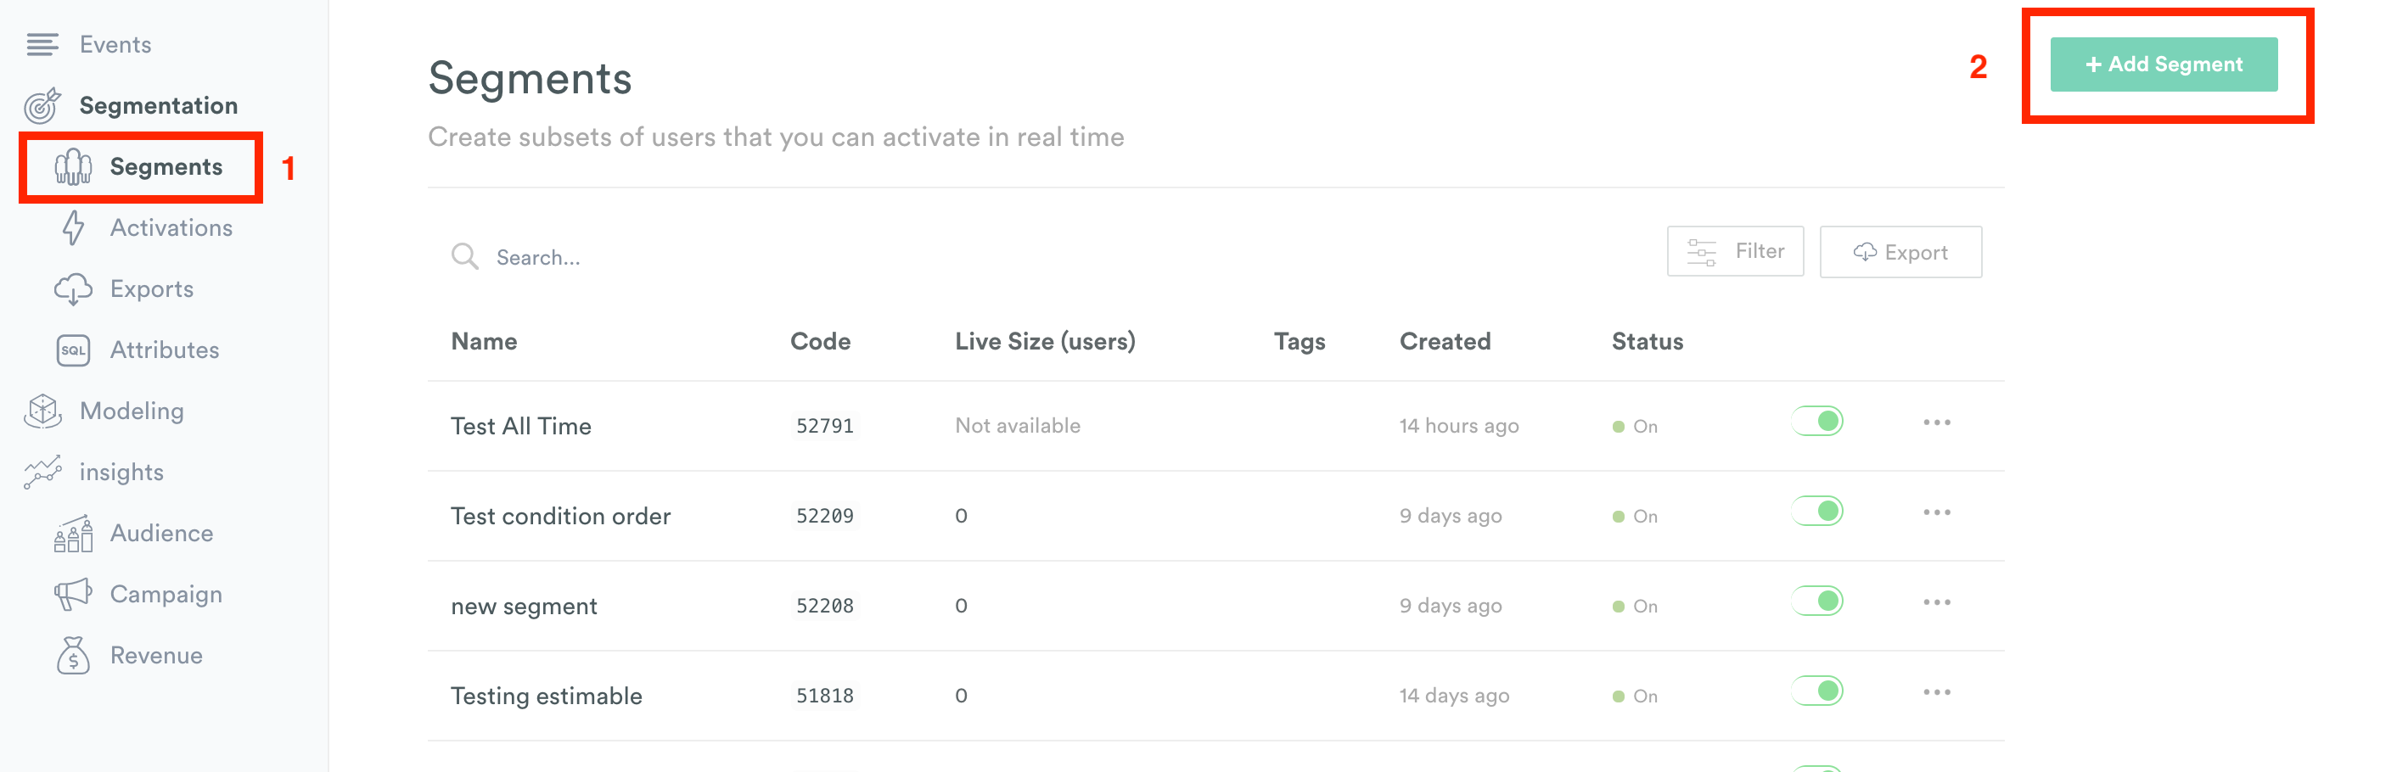Expand the insights section
The height and width of the screenshot is (772, 2397).
click(x=122, y=473)
